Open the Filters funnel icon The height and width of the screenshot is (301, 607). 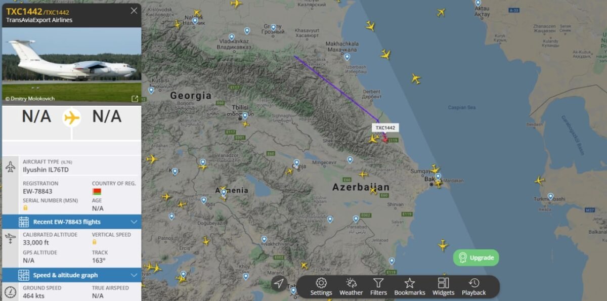click(378, 286)
